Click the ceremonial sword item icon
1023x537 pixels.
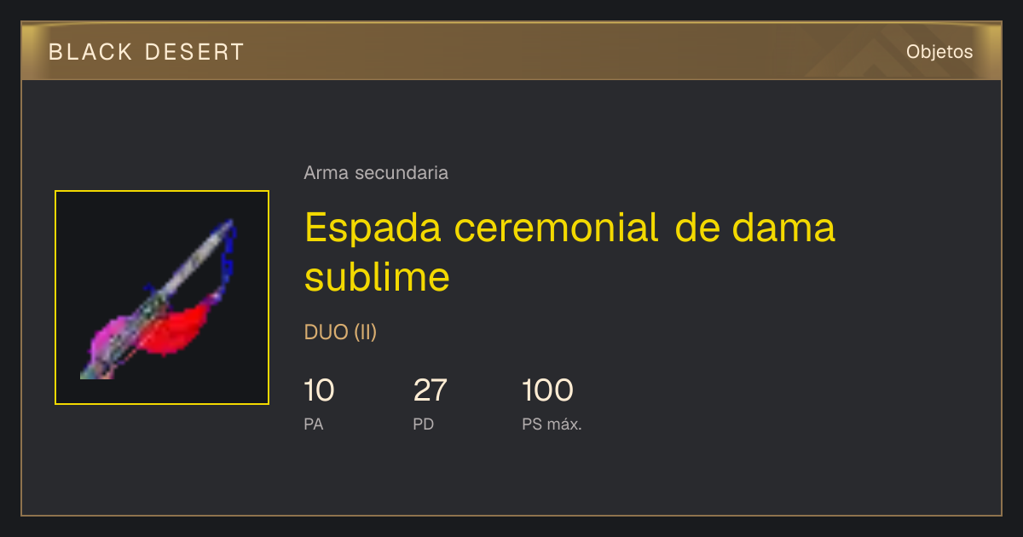coord(162,297)
